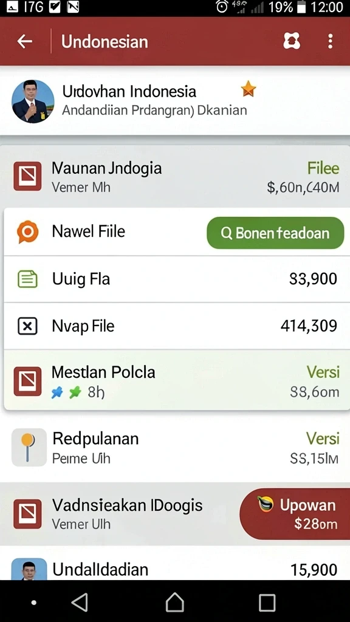The image size is (350, 622).
Task: Open the three-dot overflow menu
Action: [x=330, y=41]
